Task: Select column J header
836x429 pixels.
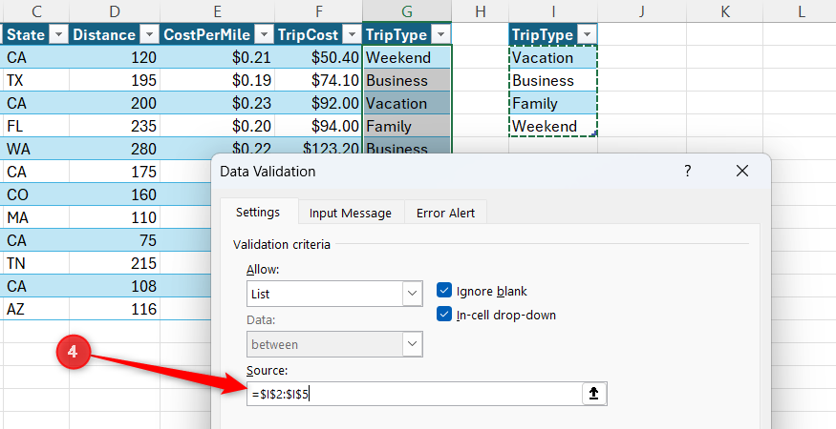Action: [x=641, y=11]
